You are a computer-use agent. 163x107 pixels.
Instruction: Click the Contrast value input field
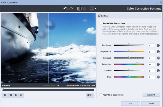click(152, 58)
